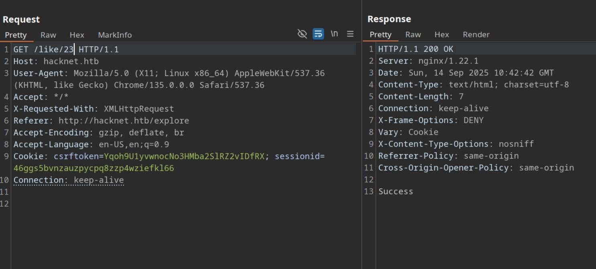This screenshot has height=269, width=596.
Task: Toggle the \n non-printable characters icon
Action: (334, 34)
